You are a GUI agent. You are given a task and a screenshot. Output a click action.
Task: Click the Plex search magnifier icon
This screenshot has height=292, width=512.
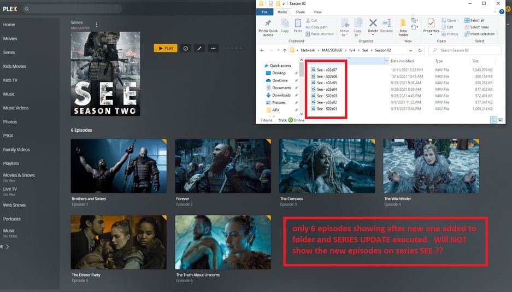[27, 9]
